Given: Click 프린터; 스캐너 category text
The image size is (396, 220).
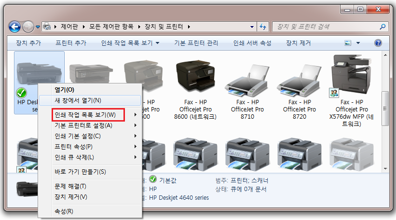Looking at the screenshot, I should [249, 180].
